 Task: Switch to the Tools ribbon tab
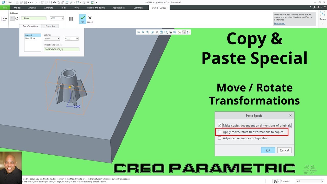[64, 8]
